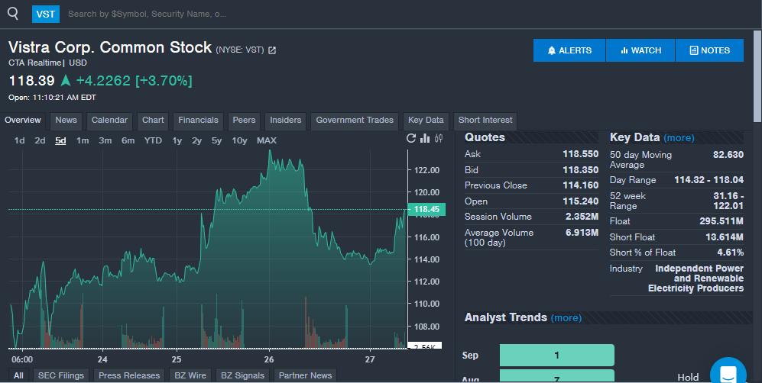Open the Short Interest tab
This screenshot has height=383, width=762.
(x=485, y=121)
